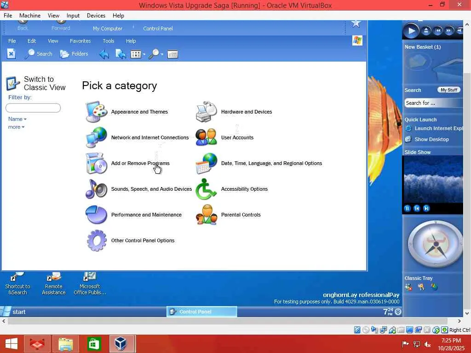Click the Search toolbar button
Screen dimensions: 471x353
(x=39, y=54)
